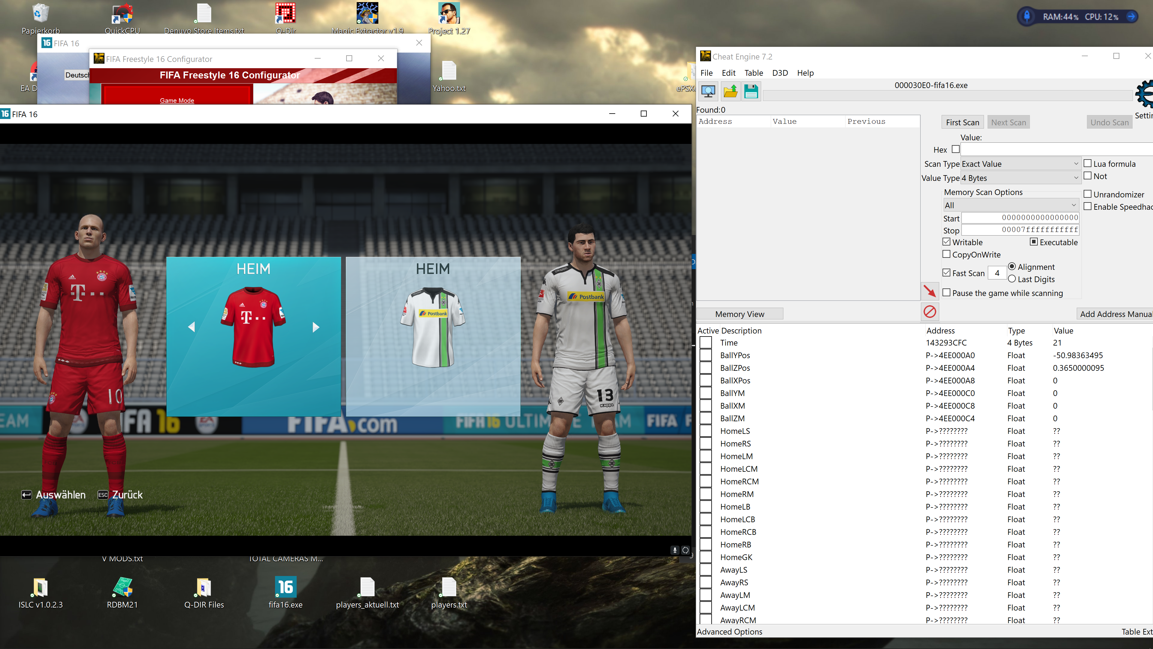1153x649 pixels.
Task: Select the Last Digits radio button
Action: (x=1012, y=279)
